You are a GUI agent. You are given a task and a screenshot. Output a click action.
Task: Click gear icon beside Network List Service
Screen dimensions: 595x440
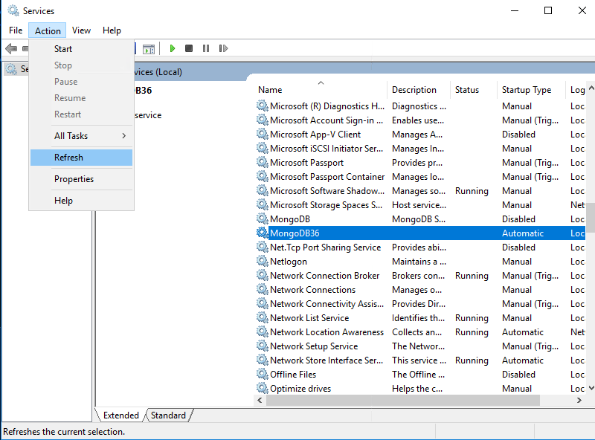(263, 317)
